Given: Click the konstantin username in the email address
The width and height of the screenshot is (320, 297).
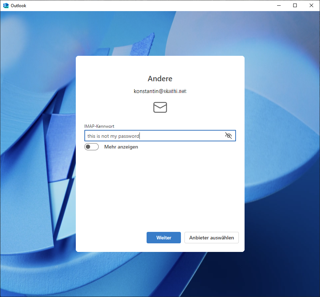Looking at the screenshot, I should pyautogui.click(x=146, y=91).
